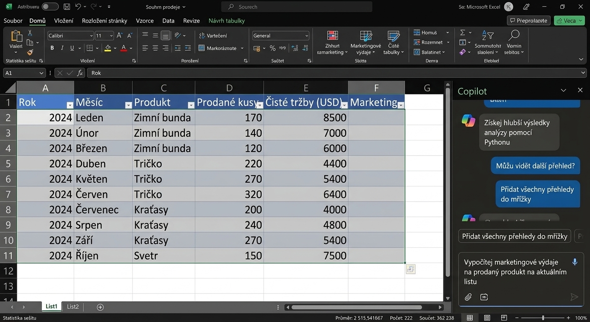Click the paperclip attach icon in Copilot
590x322 pixels.
468,297
